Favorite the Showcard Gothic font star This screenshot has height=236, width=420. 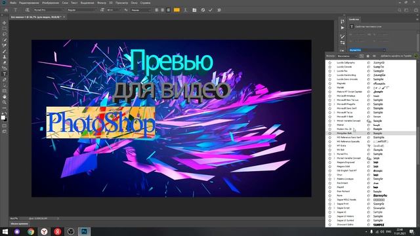point(329,224)
